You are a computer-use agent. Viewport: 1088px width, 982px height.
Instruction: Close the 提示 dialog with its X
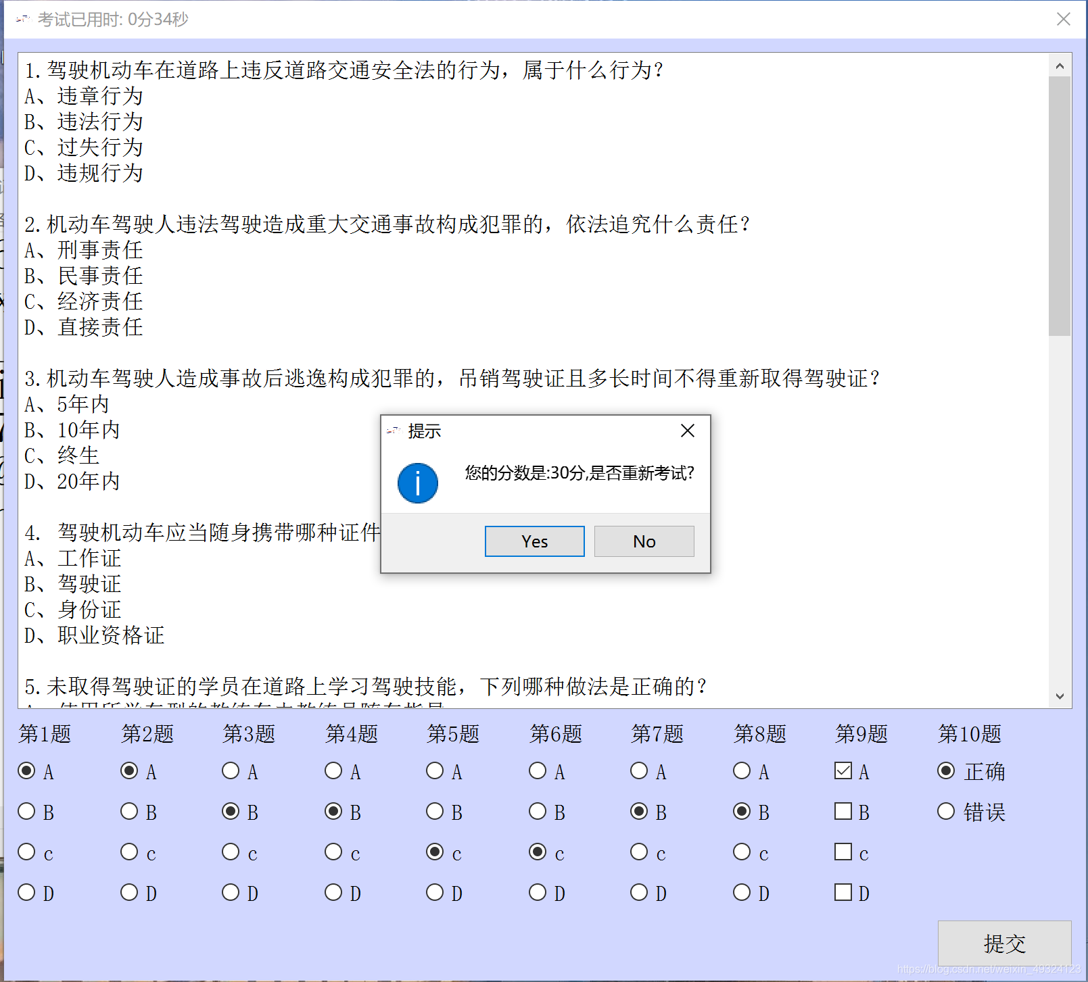coord(688,431)
